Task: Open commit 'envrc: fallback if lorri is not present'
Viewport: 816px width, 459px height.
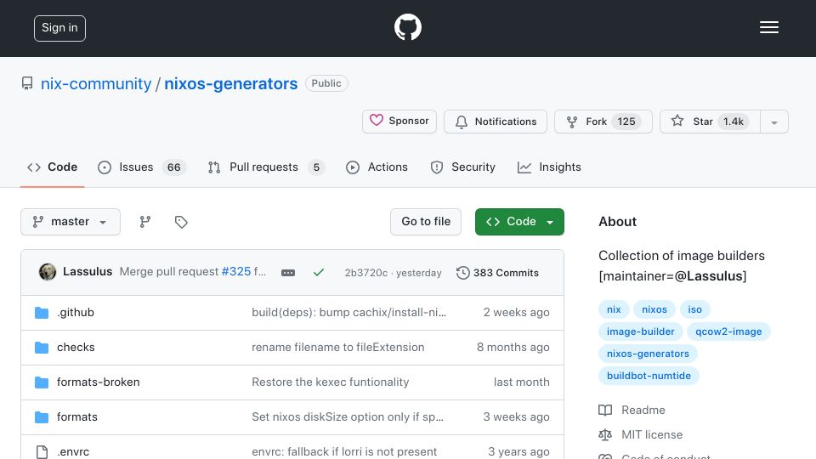Action: (x=344, y=451)
